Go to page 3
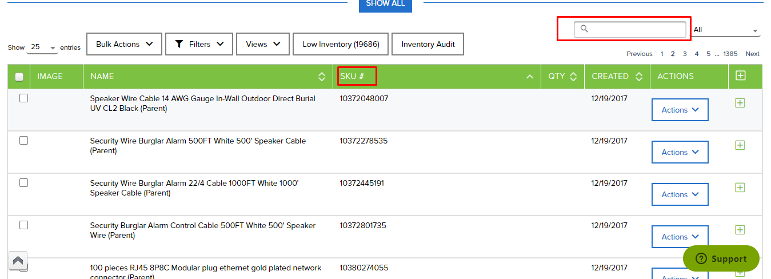The height and width of the screenshot is (279, 771). (685, 54)
